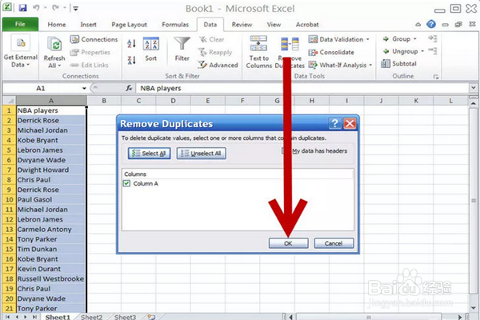Click the Filter funnel icon
The height and width of the screenshot is (320, 480).
182,43
